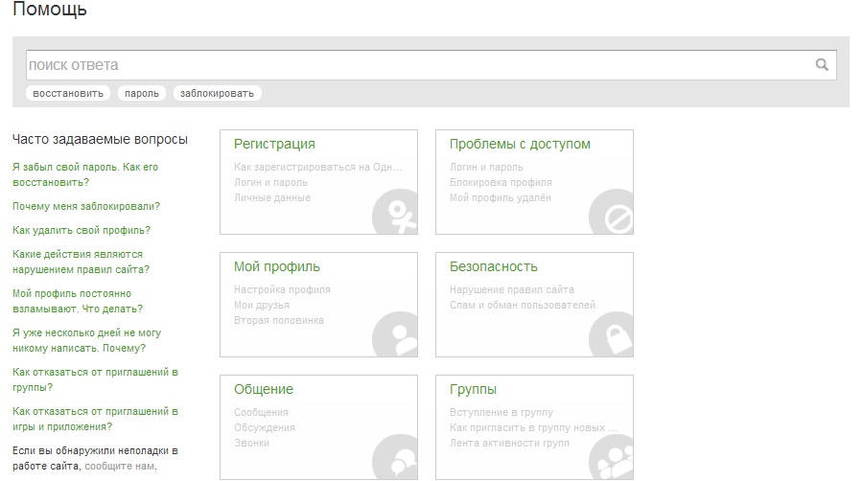Open the Безопасность section heading
Screen dimensions: 863x481
pos(494,266)
